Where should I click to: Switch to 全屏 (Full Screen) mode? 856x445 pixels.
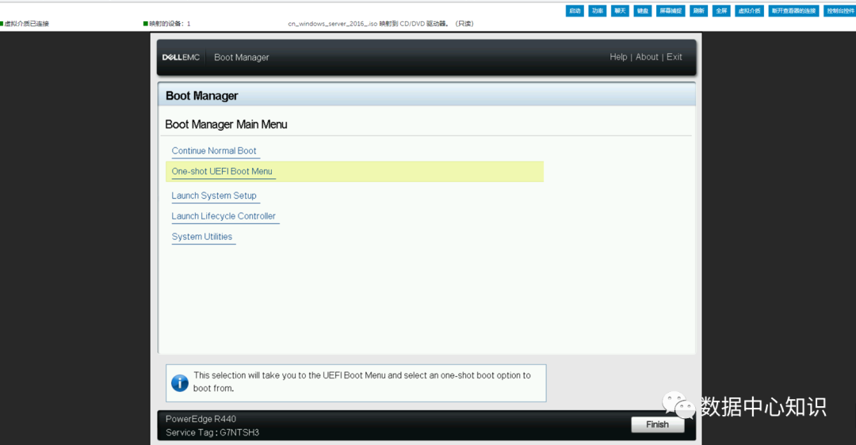tap(721, 11)
